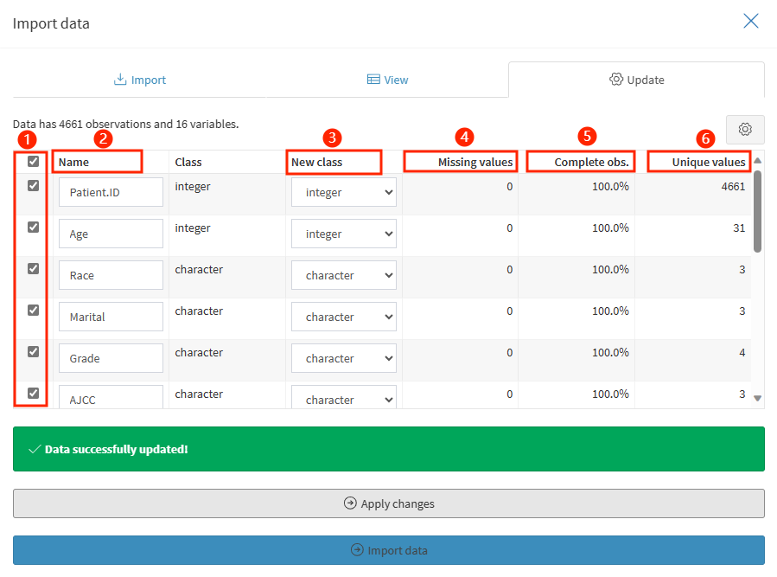Switch to the Import tab
The image size is (777, 577).
[140, 80]
